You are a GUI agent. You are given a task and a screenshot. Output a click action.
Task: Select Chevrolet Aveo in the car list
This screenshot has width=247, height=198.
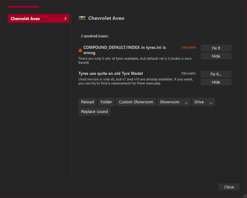click(x=38, y=19)
